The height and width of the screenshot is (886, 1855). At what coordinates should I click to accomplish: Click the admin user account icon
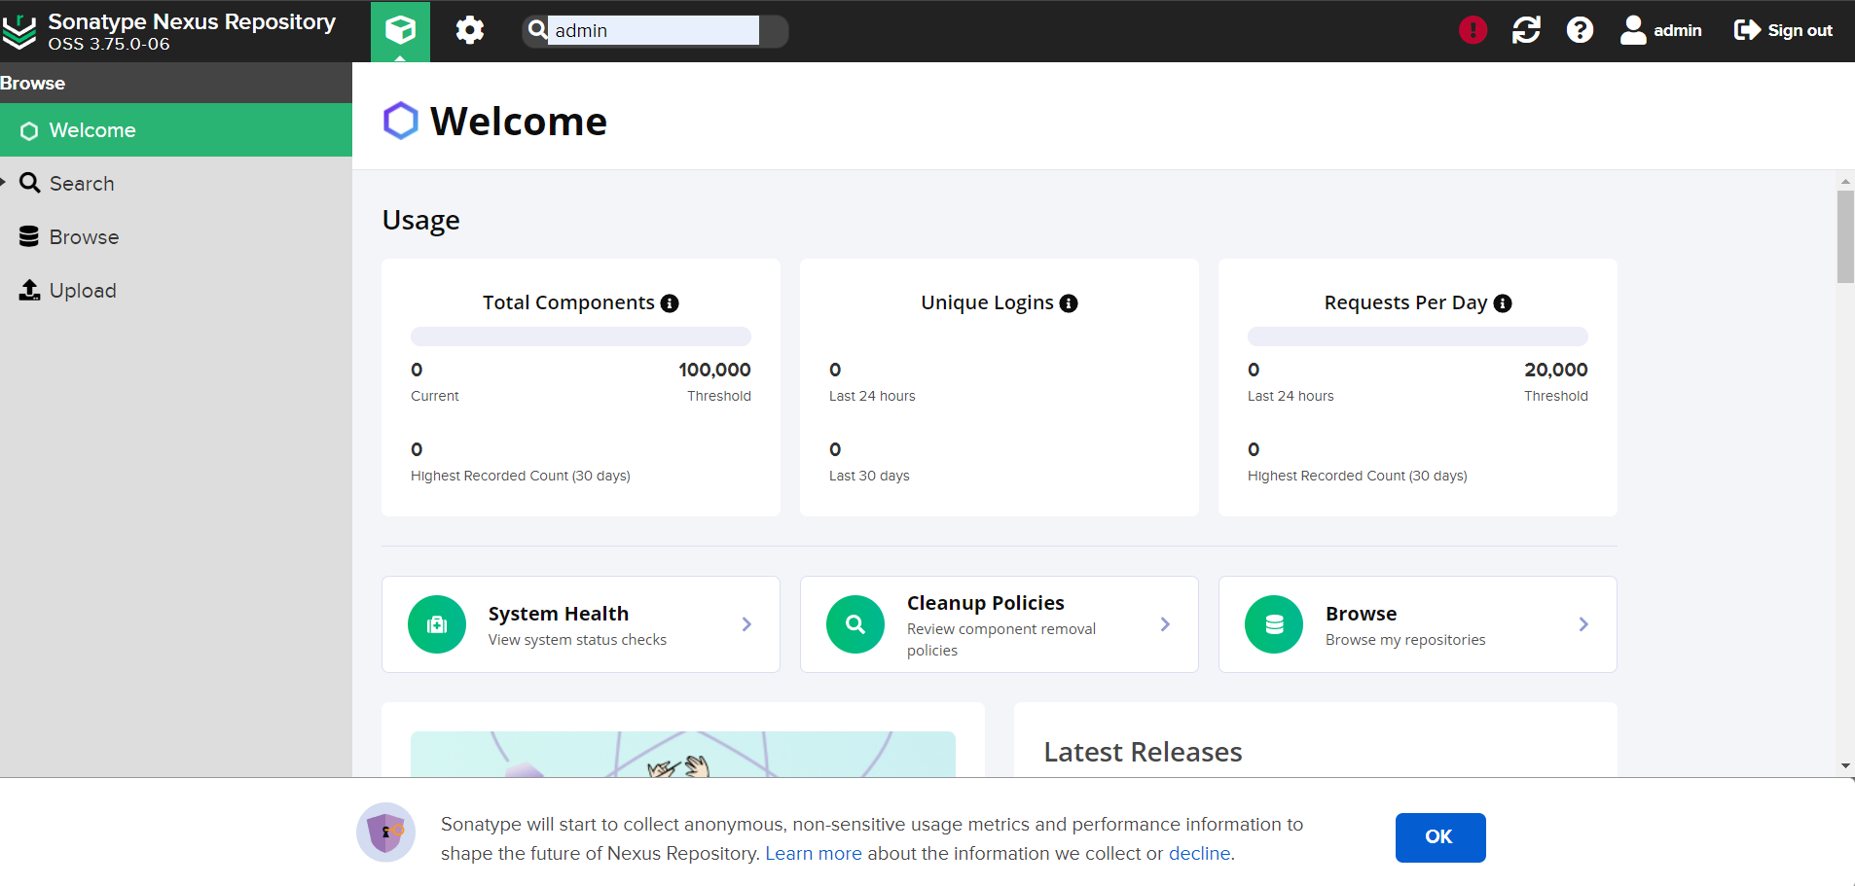pyautogui.click(x=1633, y=29)
